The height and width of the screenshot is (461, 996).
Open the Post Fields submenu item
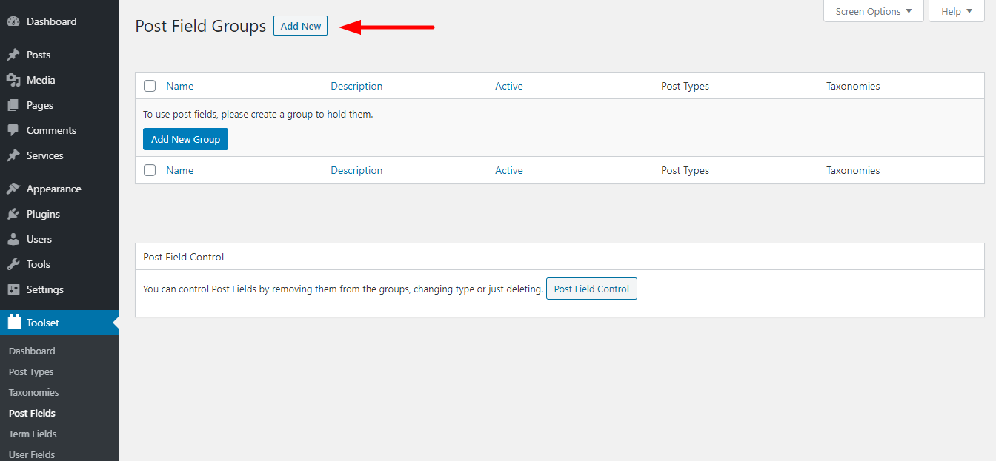32,413
